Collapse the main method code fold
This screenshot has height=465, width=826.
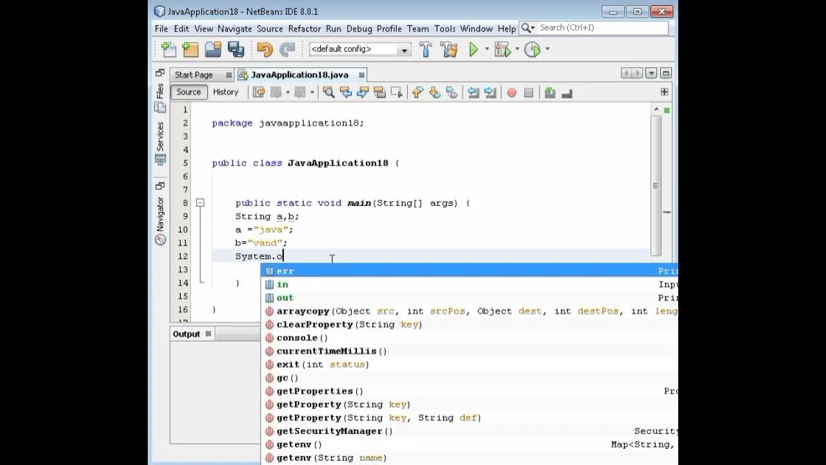click(x=200, y=203)
